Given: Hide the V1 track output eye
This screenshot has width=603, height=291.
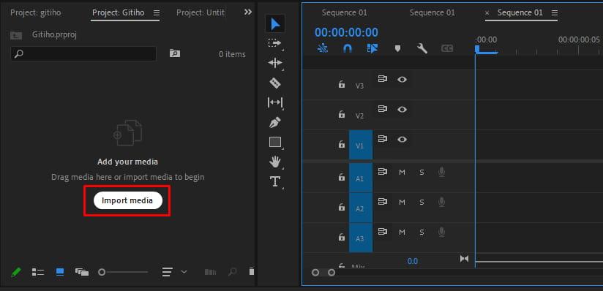Looking at the screenshot, I should click(x=402, y=139).
